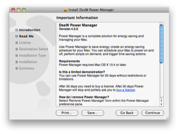Click the Summary step label

coord(27,68)
